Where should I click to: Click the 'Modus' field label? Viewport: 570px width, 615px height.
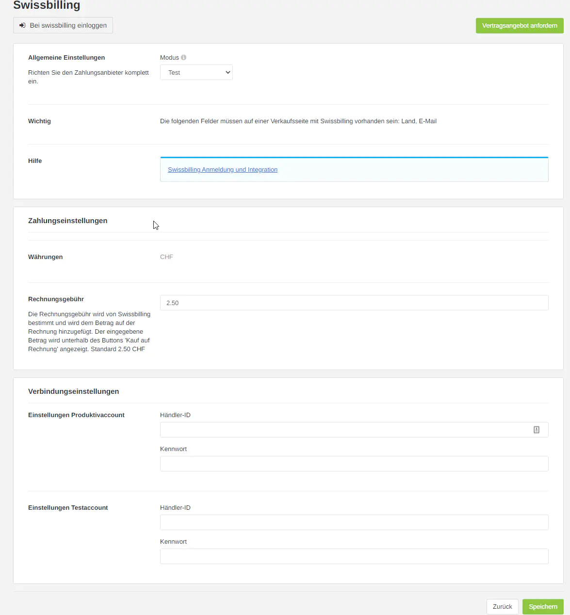tap(169, 57)
